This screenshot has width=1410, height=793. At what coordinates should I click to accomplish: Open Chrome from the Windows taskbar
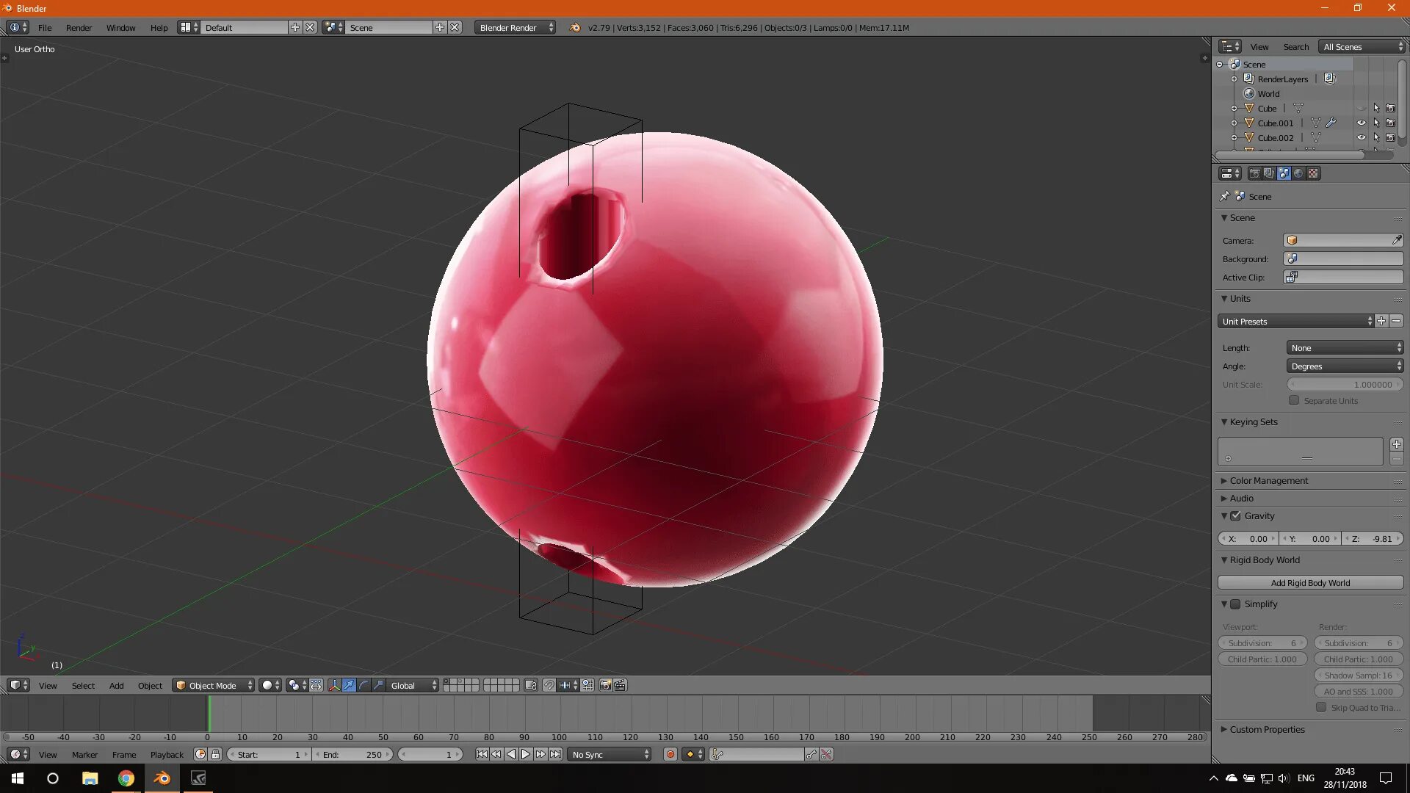pyautogui.click(x=126, y=778)
